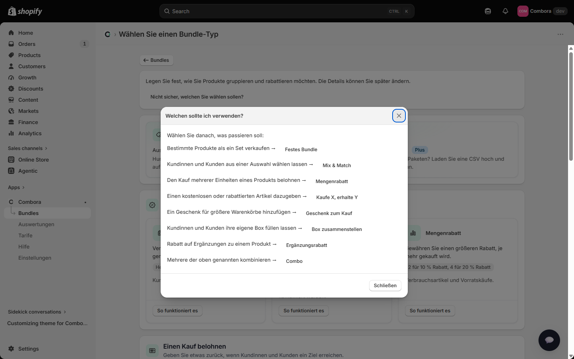
Task: Click So funktioniert es under Mengenrabatt card
Action: (430, 311)
